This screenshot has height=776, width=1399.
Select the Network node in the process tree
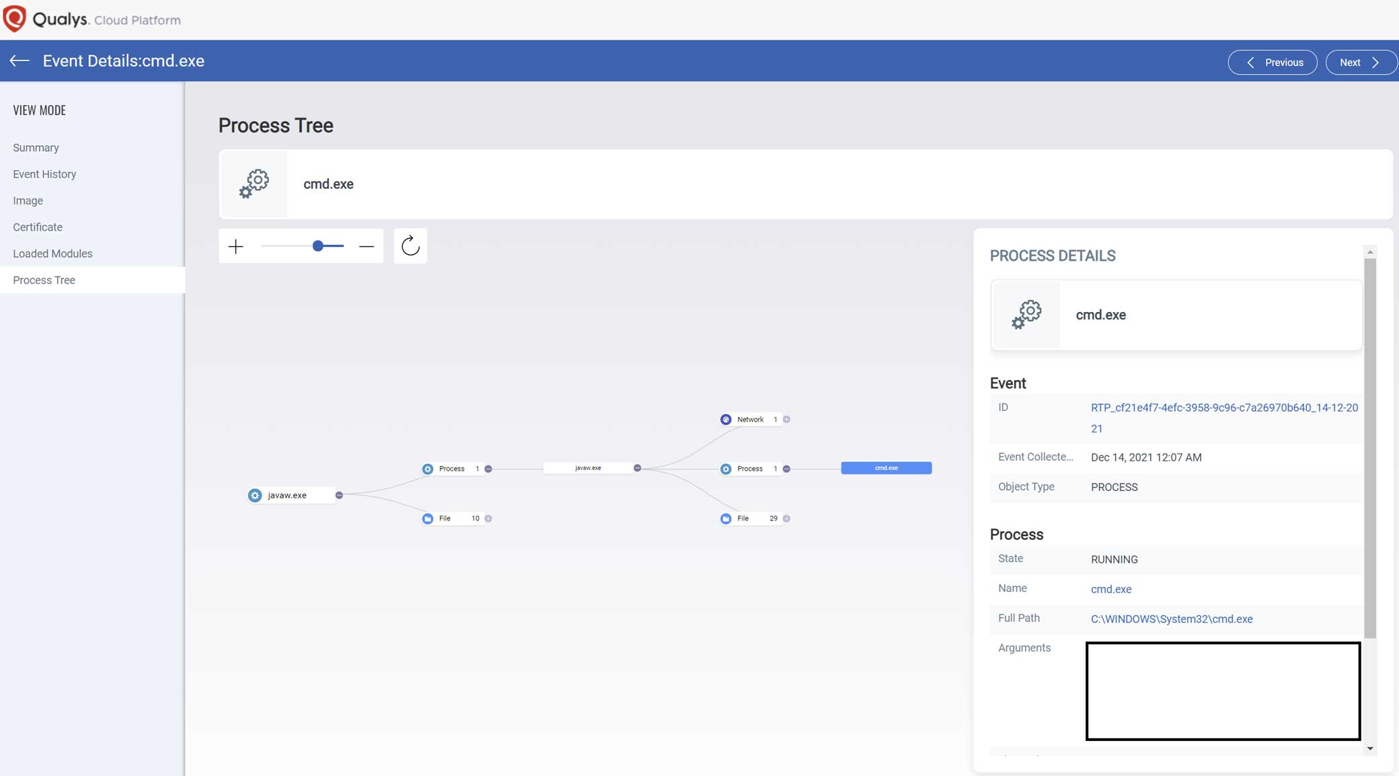click(x=751, y=419)
